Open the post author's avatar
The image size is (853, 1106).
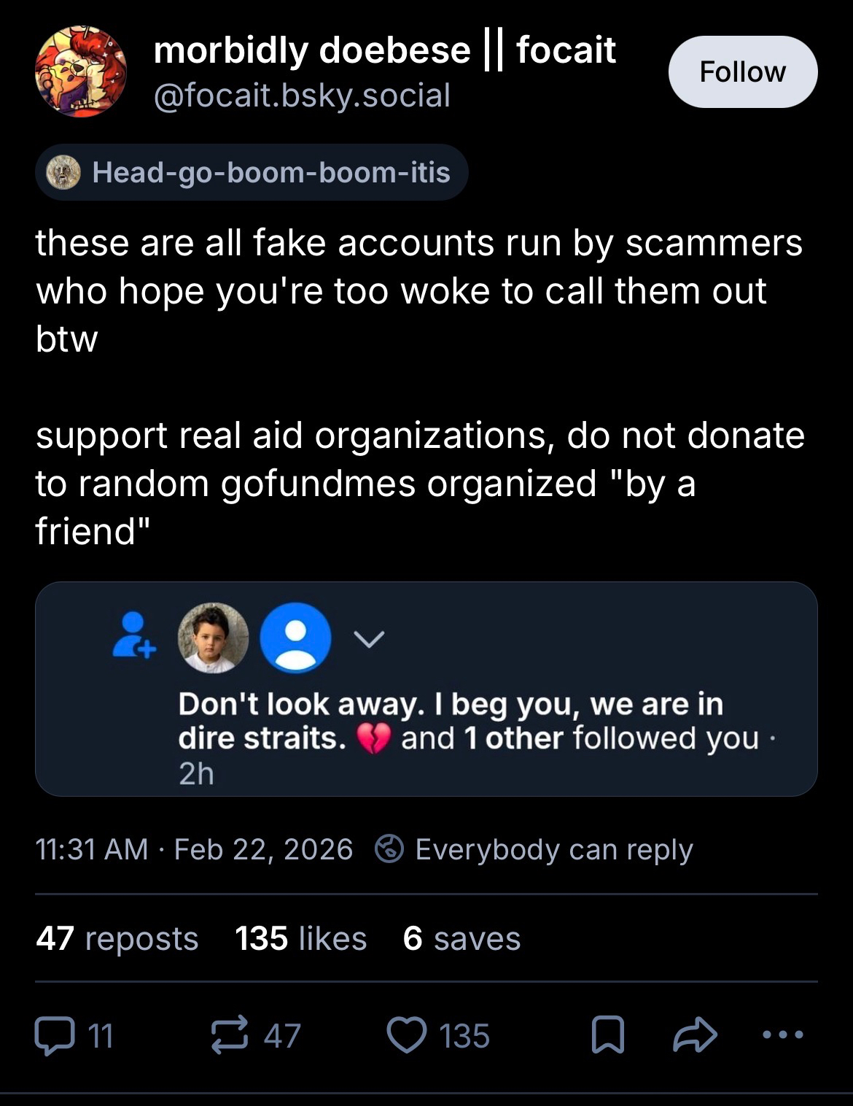(80, 71)
